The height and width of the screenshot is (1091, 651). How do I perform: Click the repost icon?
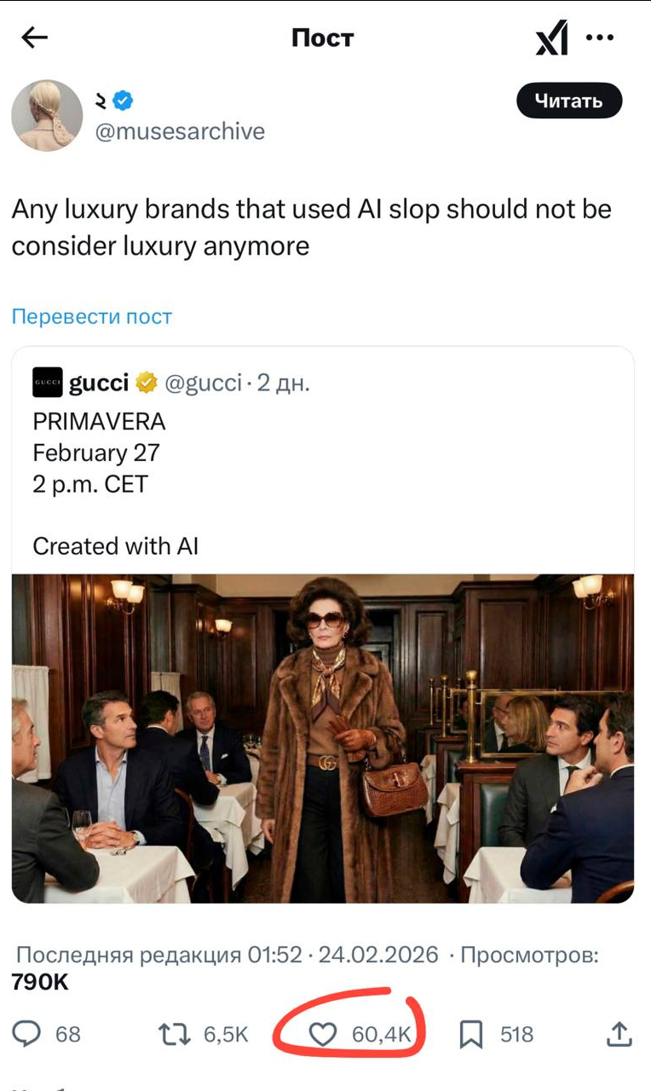[x=176, y=1035]
